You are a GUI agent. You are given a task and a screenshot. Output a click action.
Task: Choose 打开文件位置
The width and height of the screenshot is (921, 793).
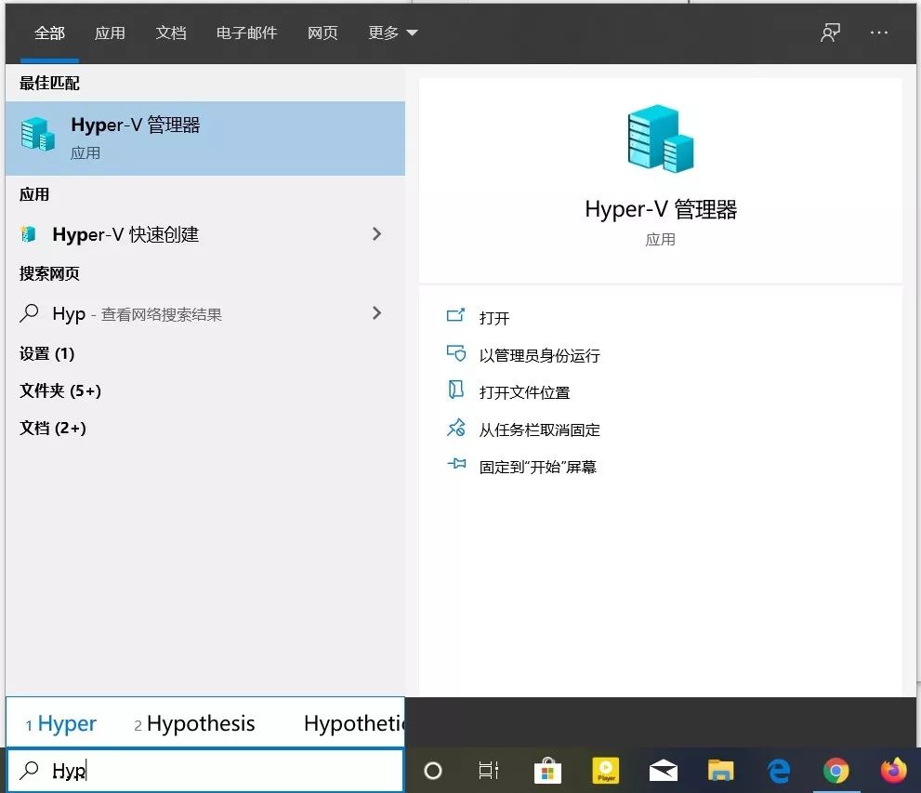coord(524,392)
